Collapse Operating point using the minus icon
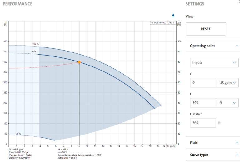Screen dimensions: 240x162 tap(236, 46)
